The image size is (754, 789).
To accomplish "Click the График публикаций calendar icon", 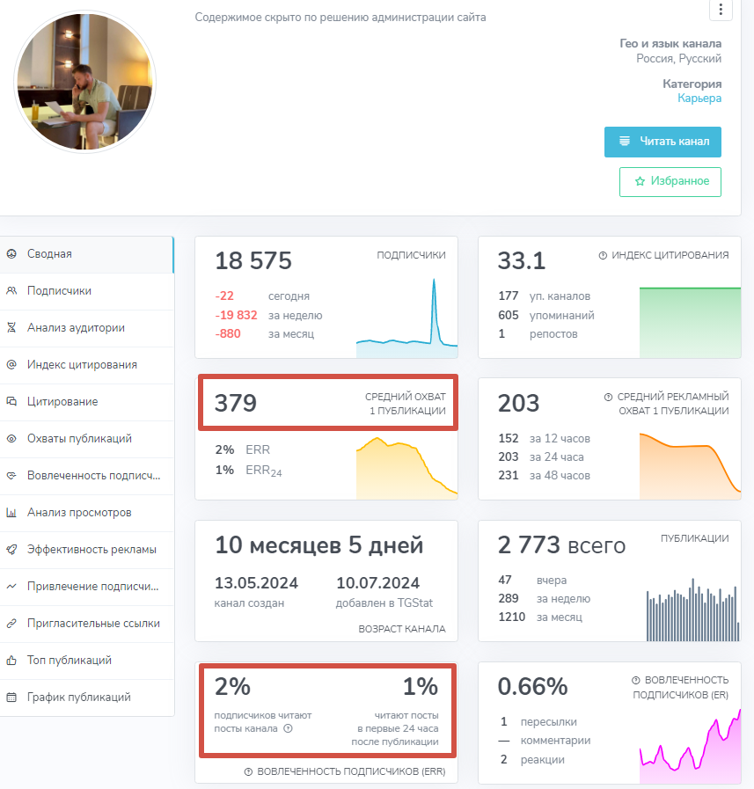I will click(x=11, y=697).
